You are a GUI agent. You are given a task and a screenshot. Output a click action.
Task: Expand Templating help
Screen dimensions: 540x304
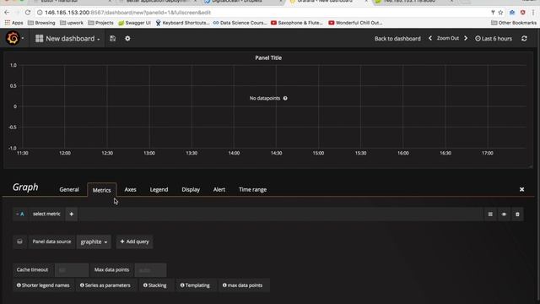(x=195, y=285)
